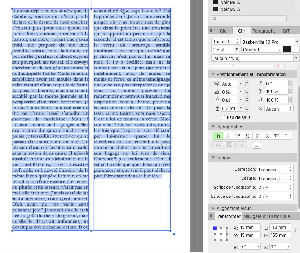300x253 pixels.
Task: Switch to the Clq tab
Action: [223, 31]
